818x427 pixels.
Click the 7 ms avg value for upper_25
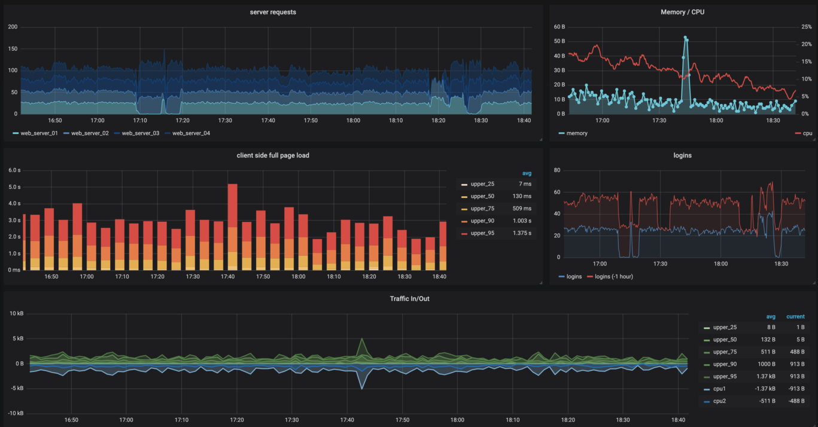click(525, 184)
